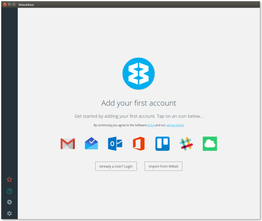Add a Google Inbox account
The image size is (262, 221).
(91, 143)
